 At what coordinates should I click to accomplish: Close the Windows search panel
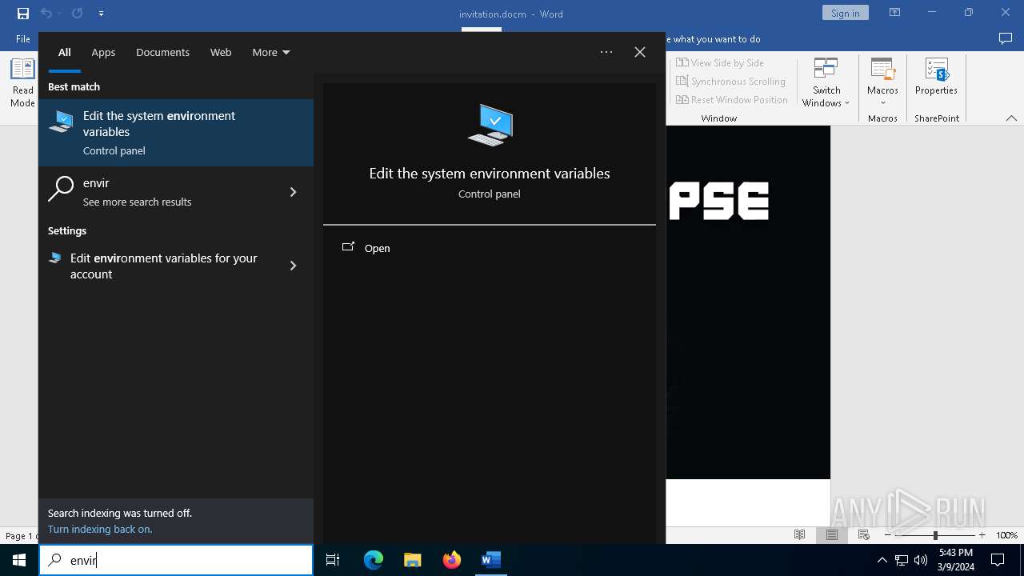[x=640, y=52]
